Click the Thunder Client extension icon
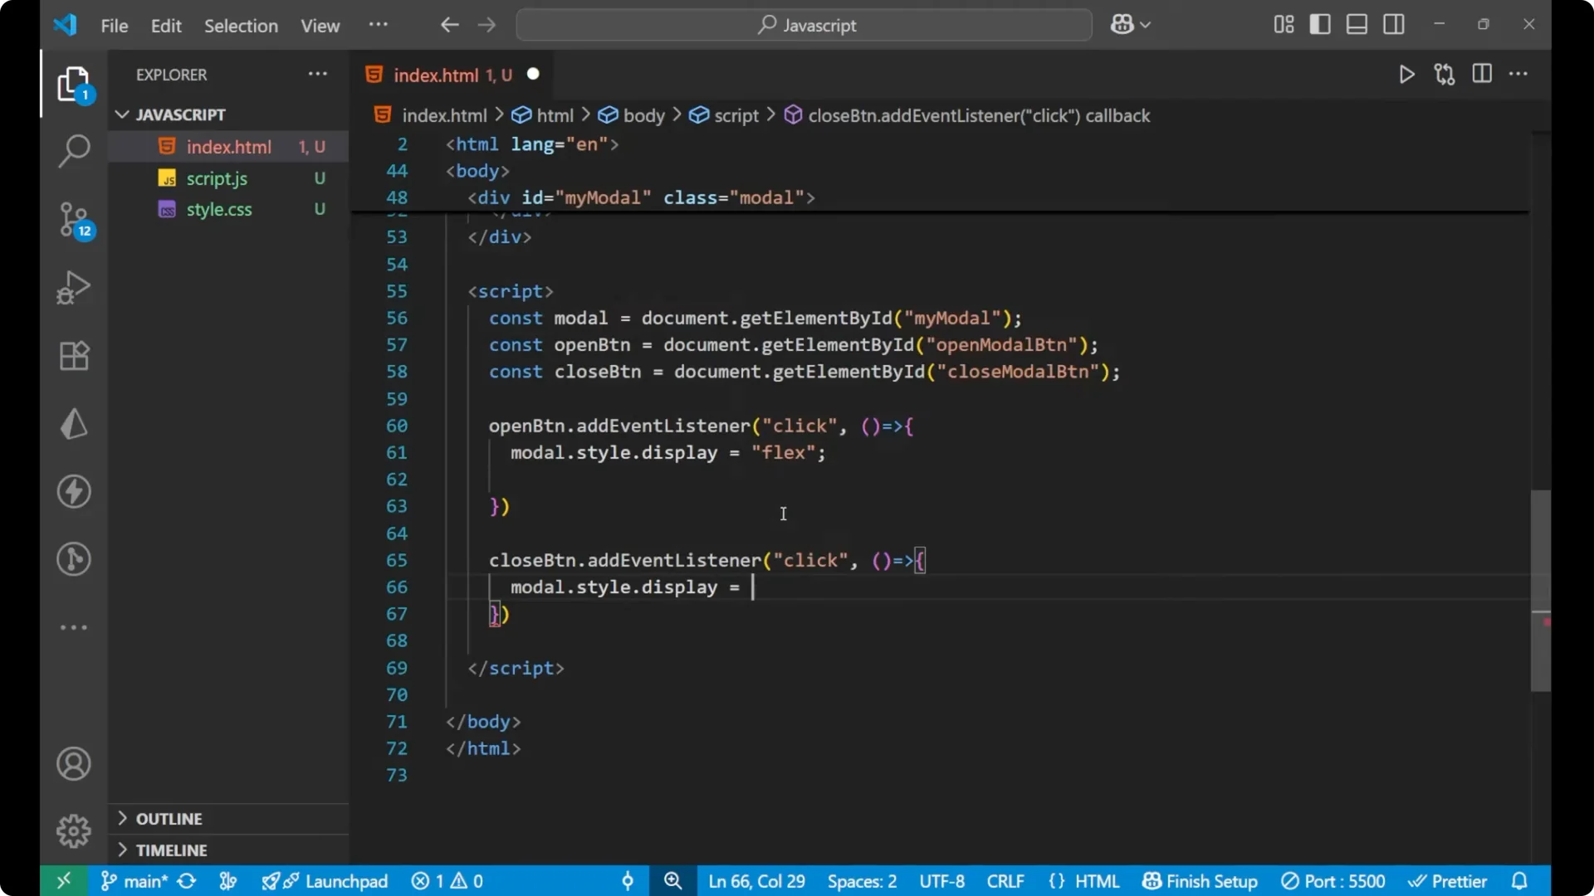The height and width of the screenshot is (896, 1594). 73,491
